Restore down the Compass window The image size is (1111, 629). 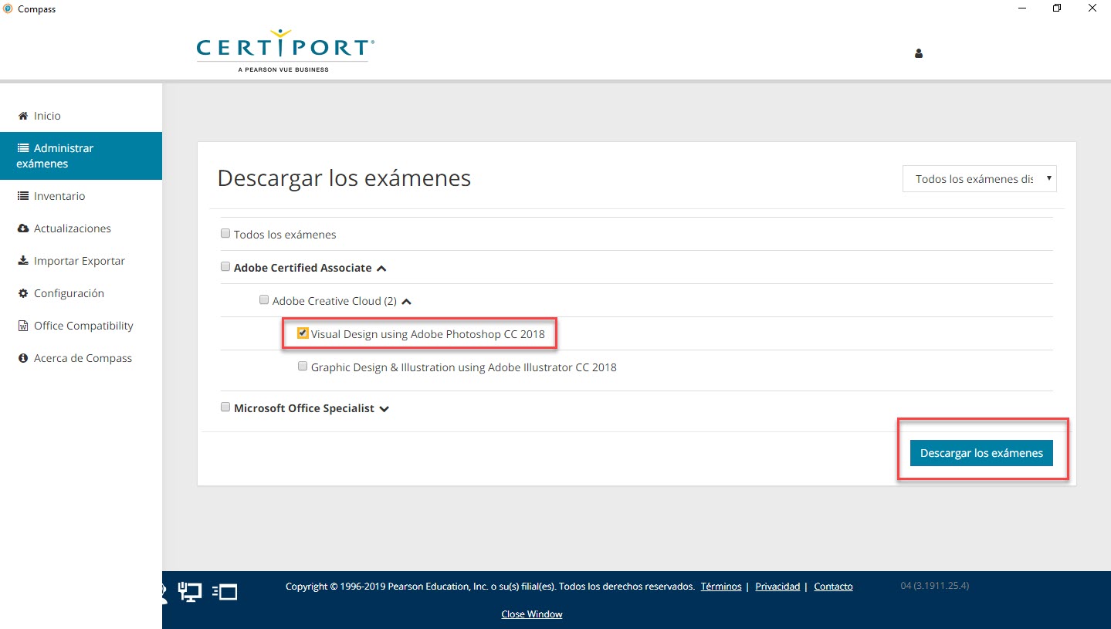click(x=1057, y=8)
